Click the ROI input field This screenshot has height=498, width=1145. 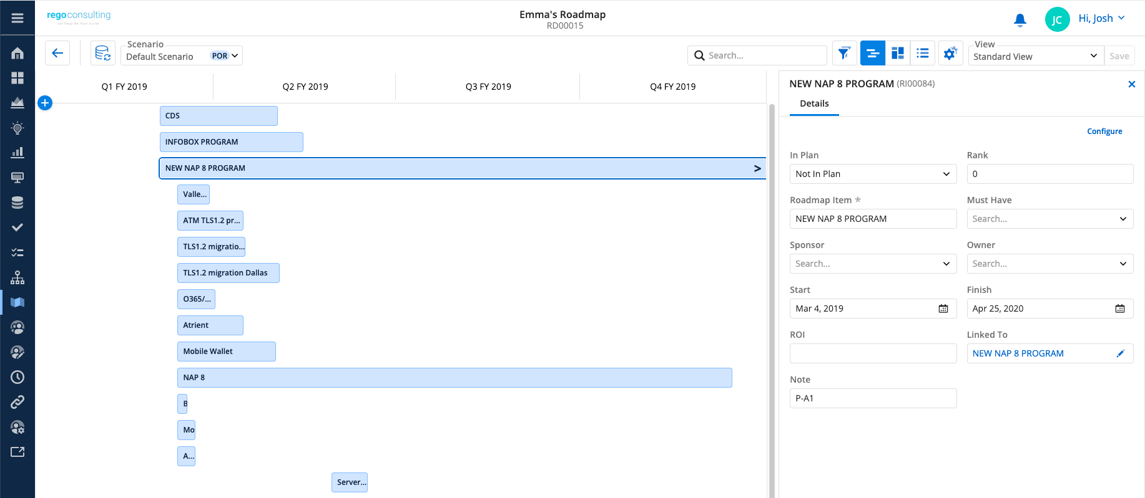873,353
